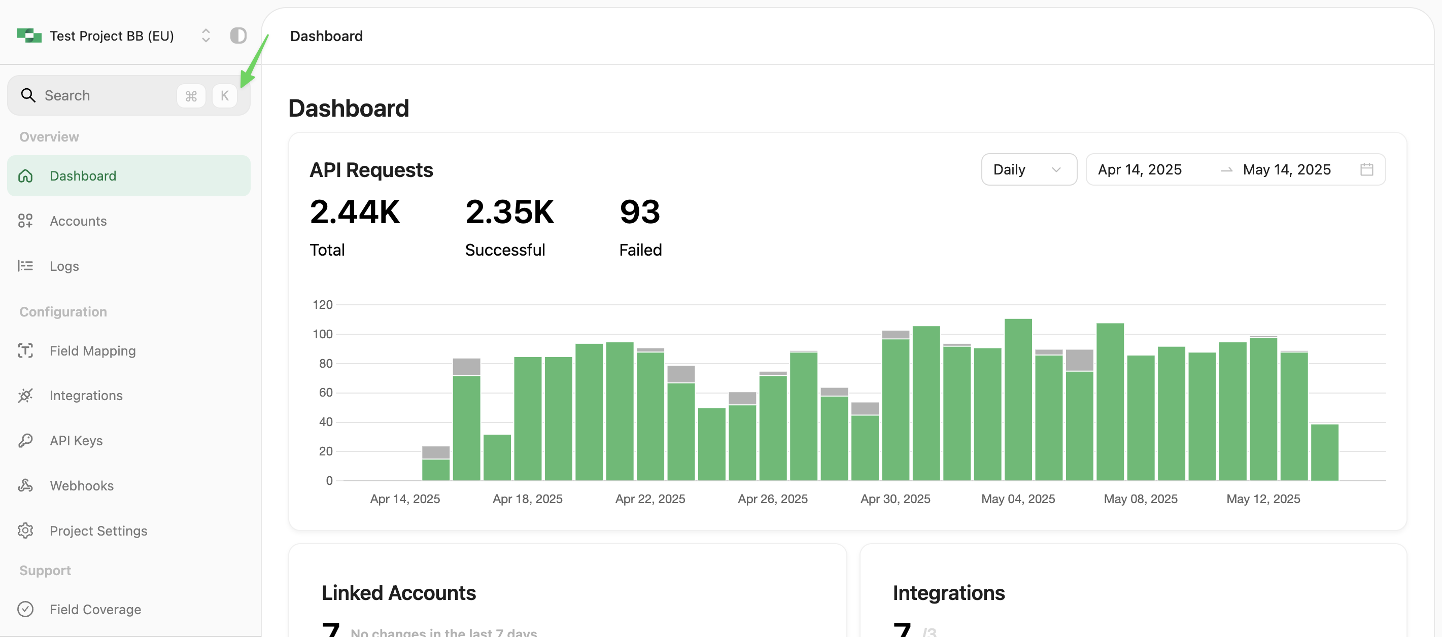Click the Linked Accounts card title
The width and height of the screenshot is (1442, 637).
399,593
